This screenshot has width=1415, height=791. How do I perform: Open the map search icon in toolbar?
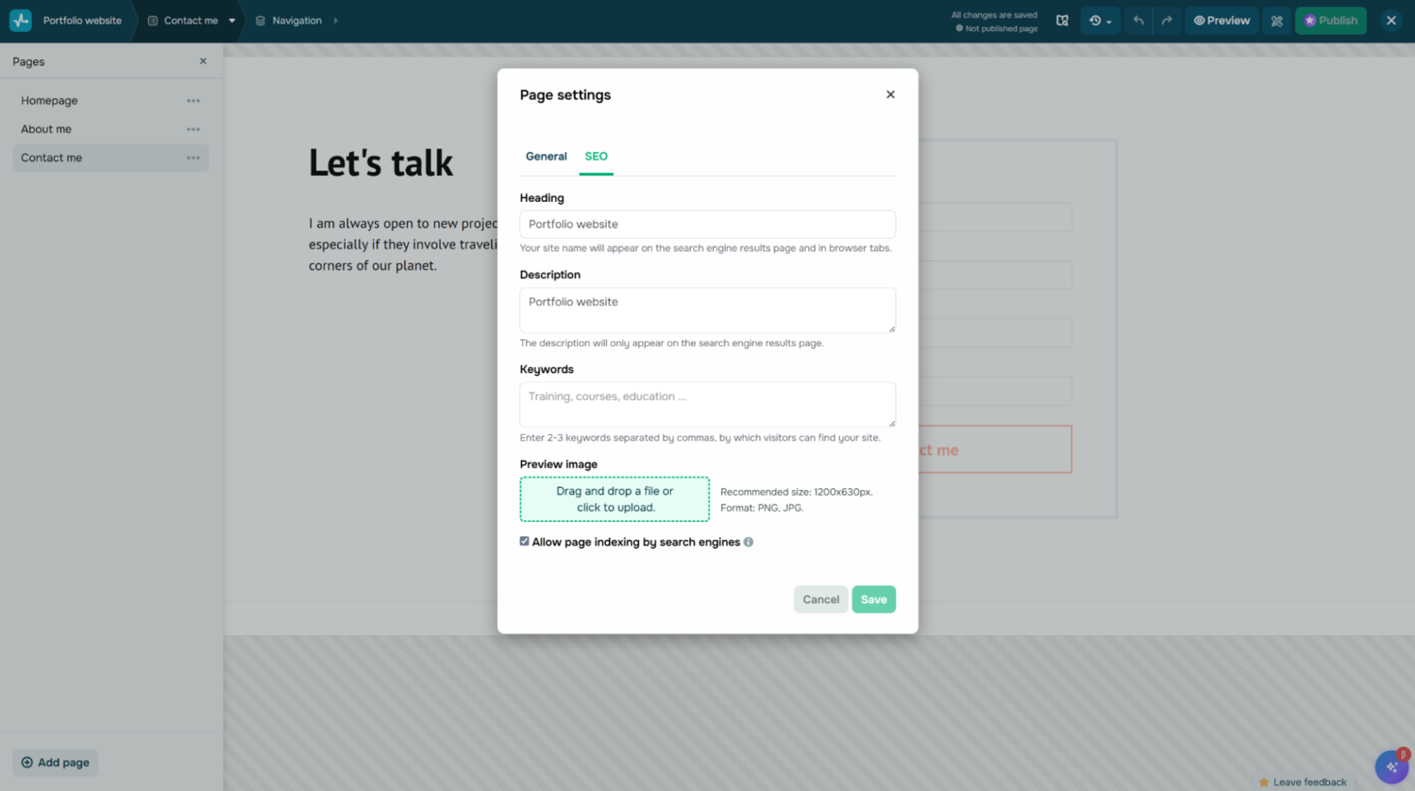coord(1062,21)
